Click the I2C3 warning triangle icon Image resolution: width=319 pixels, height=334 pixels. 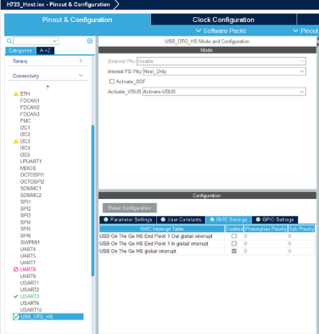click(x=16, y=141)
